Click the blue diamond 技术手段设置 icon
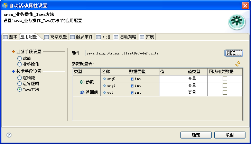The width and height of the screenshot is (251, 144). click(x=13, y=71)
